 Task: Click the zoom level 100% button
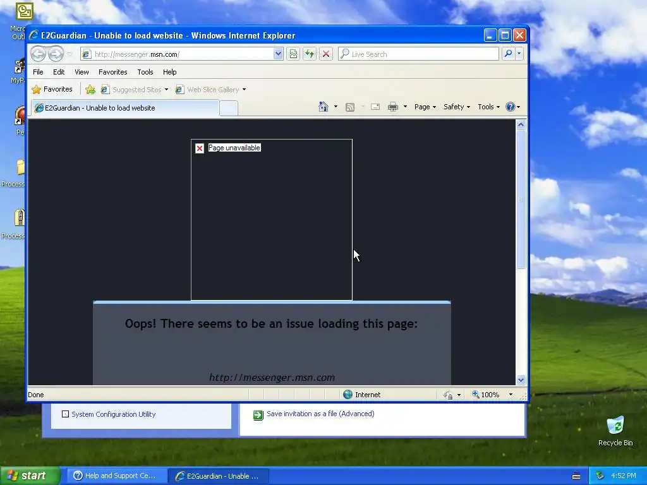coord(486,395)
